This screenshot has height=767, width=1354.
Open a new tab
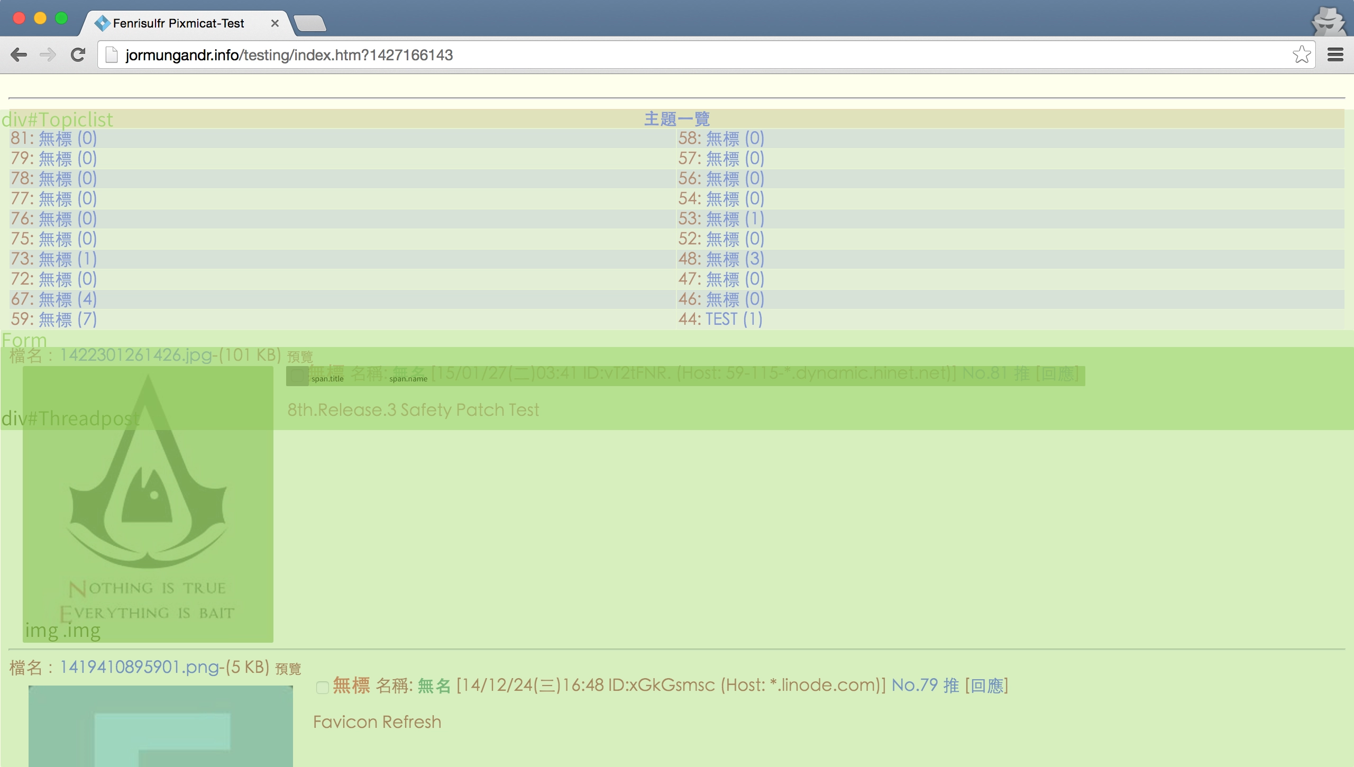pyautogui.click(x=310, y=23)
